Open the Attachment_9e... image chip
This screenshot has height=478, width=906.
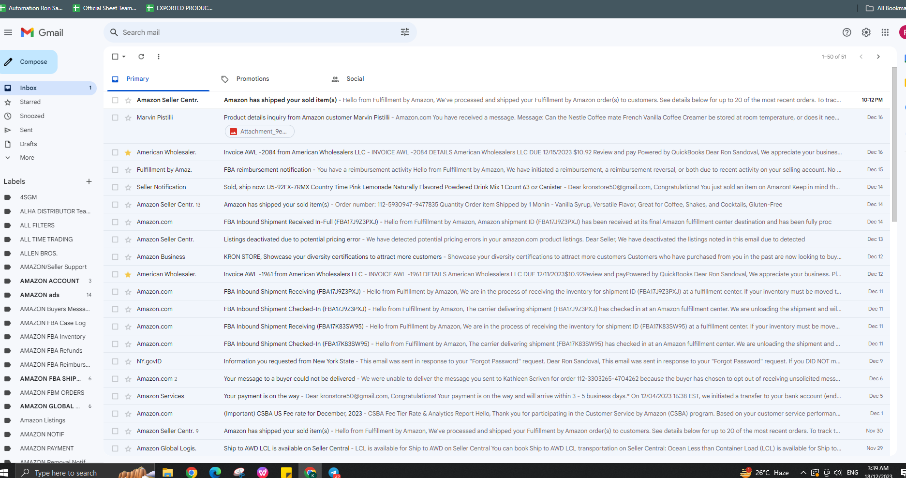pos(260,132)
